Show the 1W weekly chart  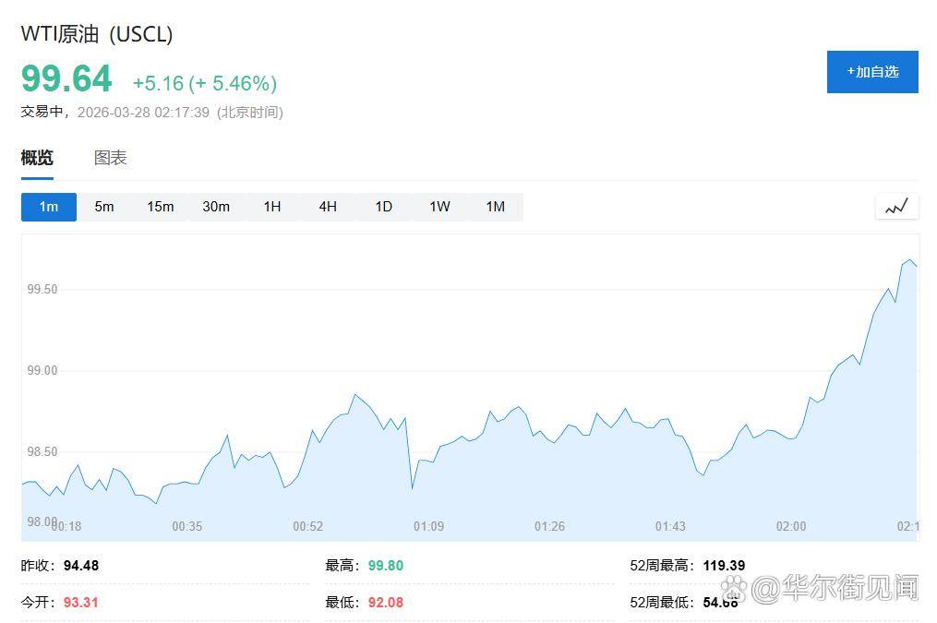(x=439, y=207)
